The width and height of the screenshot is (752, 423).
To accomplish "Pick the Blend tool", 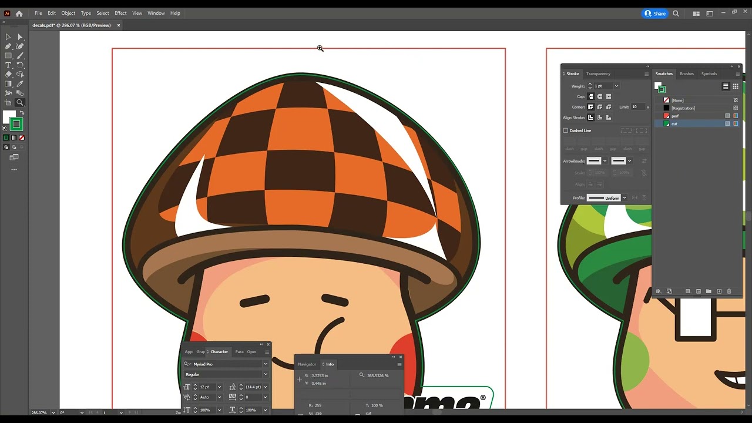I will coord(20,93).
